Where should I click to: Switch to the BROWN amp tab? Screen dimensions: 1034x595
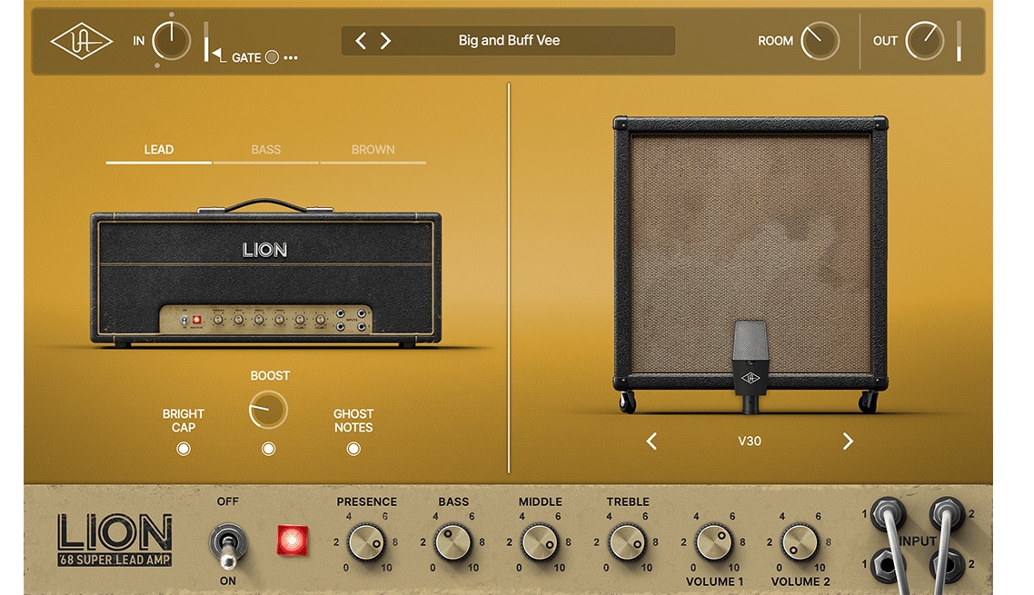[x=373, y=151]
